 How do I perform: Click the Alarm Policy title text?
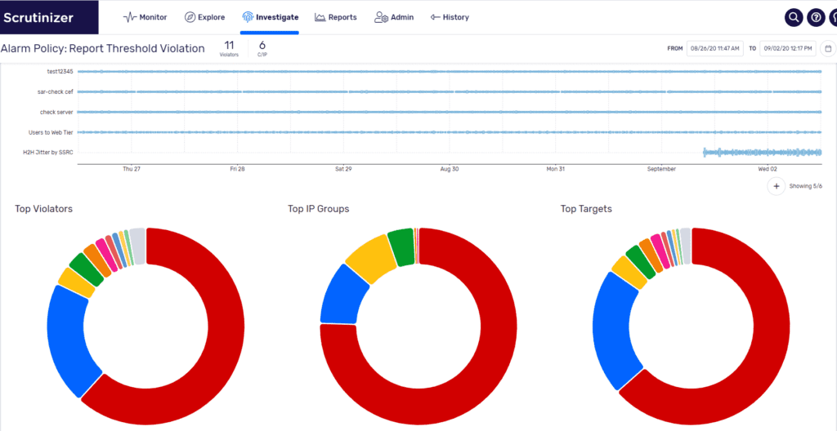click(102, 48)
